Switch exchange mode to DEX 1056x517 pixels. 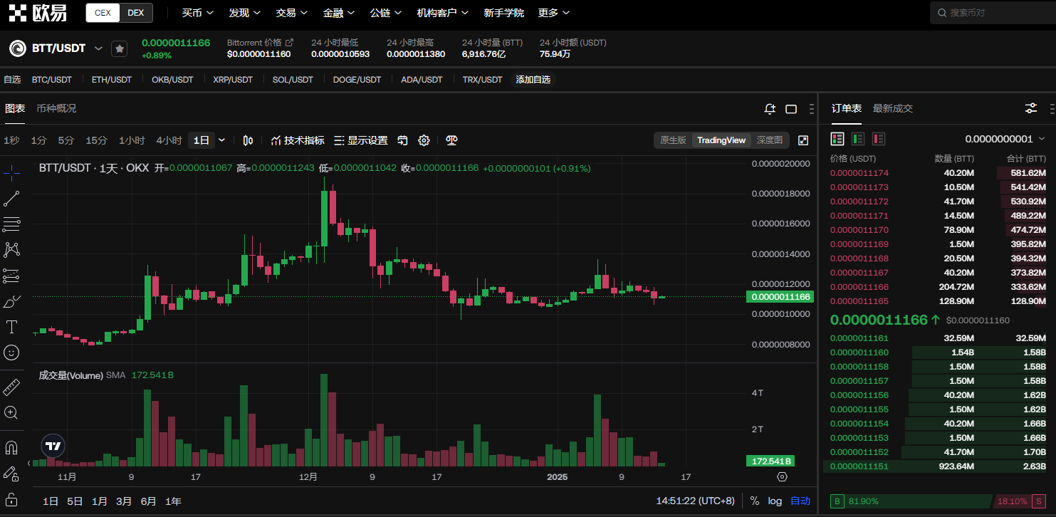(135, 13)
